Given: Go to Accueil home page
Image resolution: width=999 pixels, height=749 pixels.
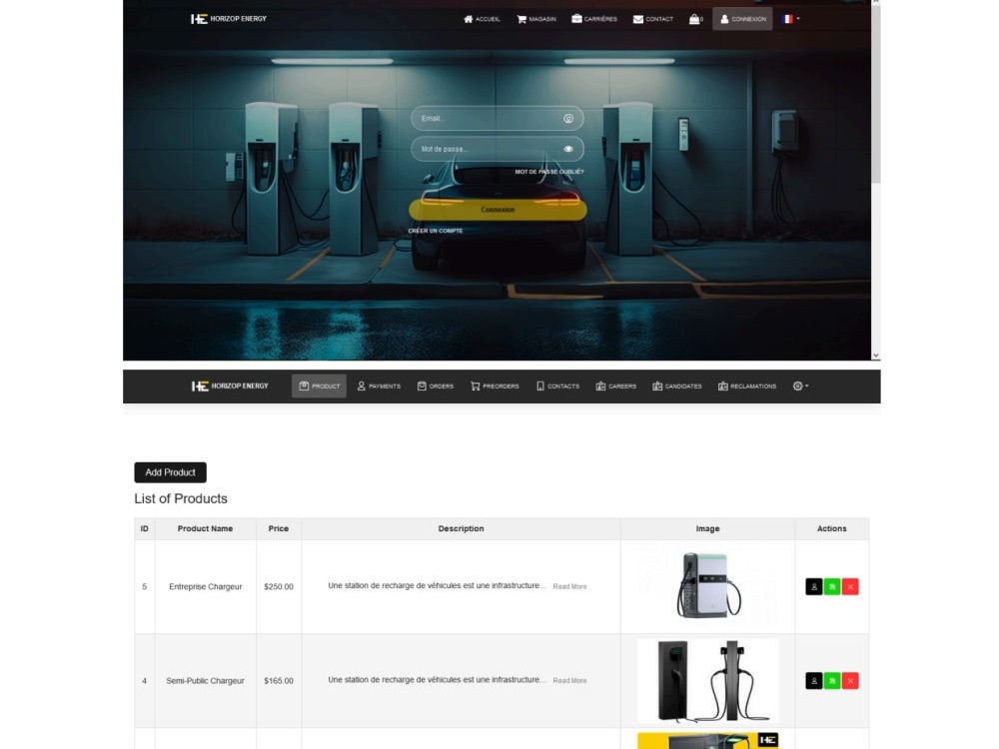Looking at the screenshot, I should tap(482, 19).
